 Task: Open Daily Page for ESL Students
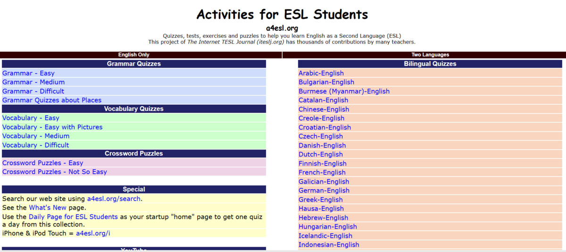click(x=73, y=217)
